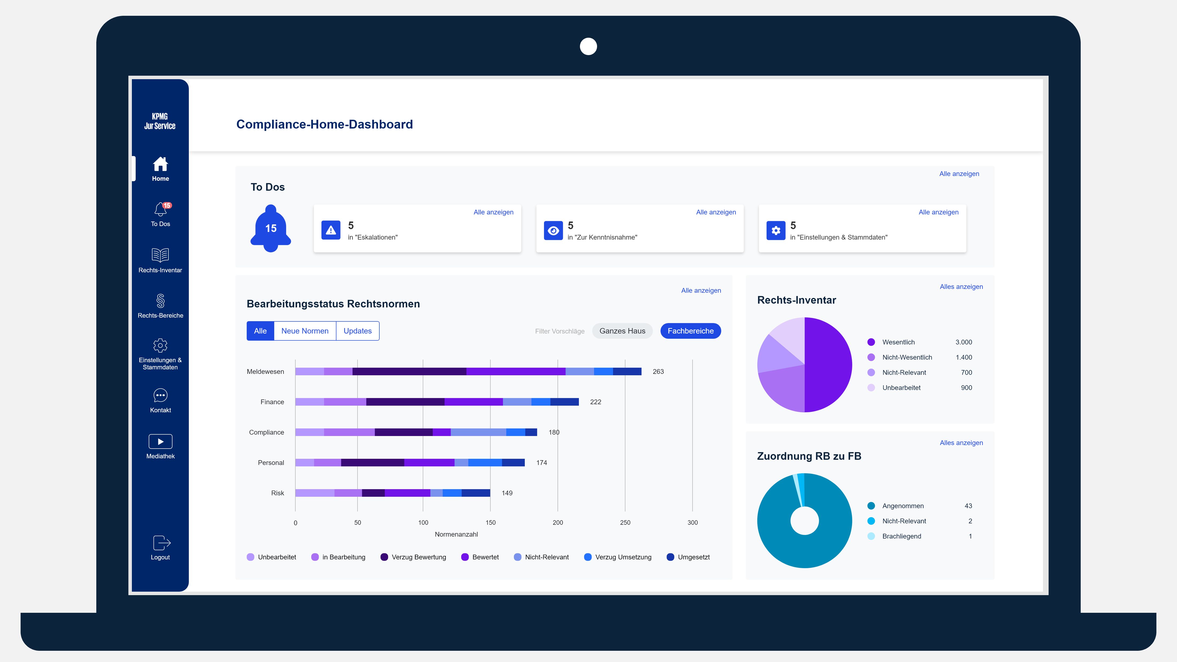Viewport: 1177px width, 662px height.
Task: Click Alle anzeigen in Eskalationen card
Action: 493,212
